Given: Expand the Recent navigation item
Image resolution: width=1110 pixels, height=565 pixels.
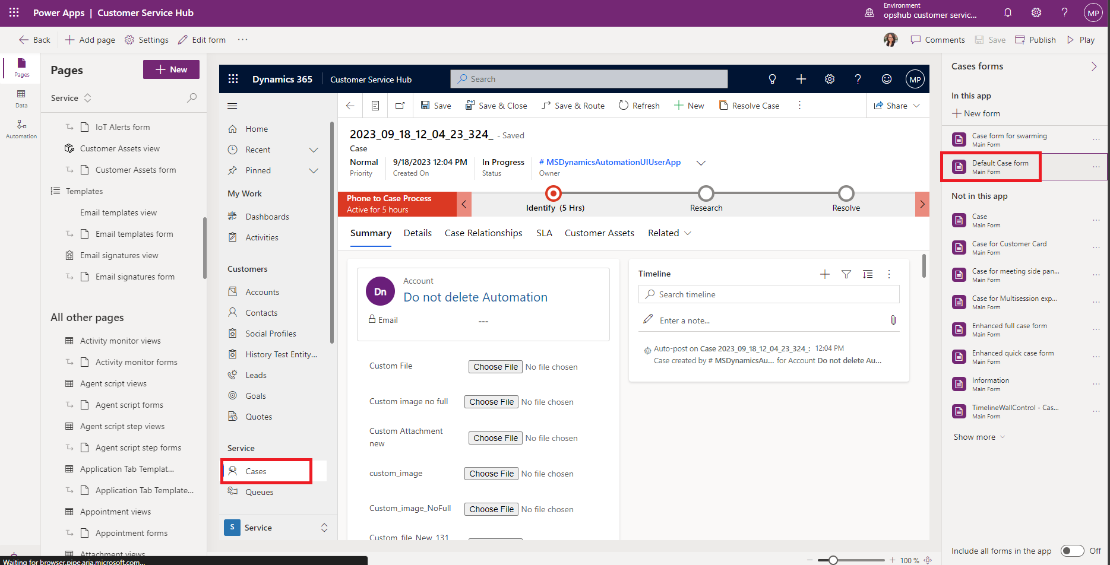Looking at the screenshot, I should [x=314, y=150].
